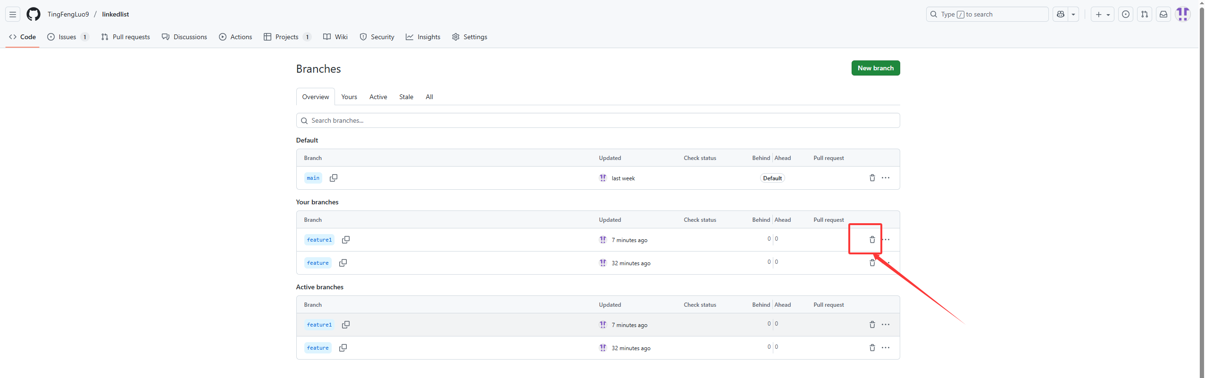Open more options for main branch
Image resolution: width=1205 pixels, height=378 pixels.
click(x=886, y=178)
